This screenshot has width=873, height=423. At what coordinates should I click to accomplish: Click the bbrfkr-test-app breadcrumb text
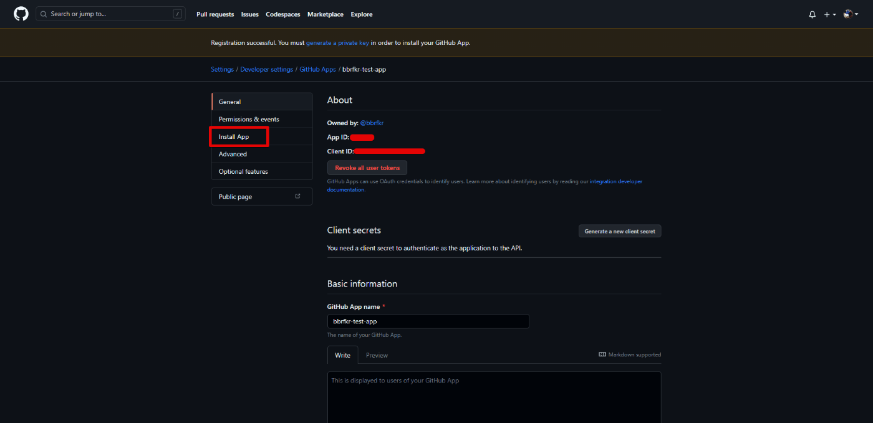[364, 69]
